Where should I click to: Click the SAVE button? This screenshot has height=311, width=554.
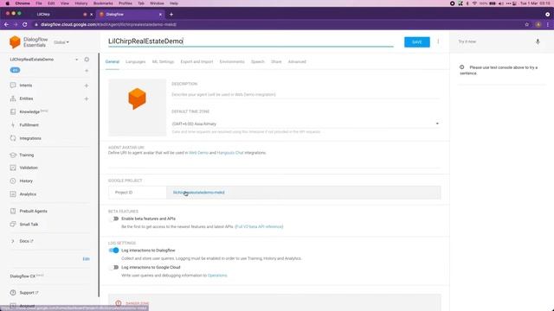417,42
